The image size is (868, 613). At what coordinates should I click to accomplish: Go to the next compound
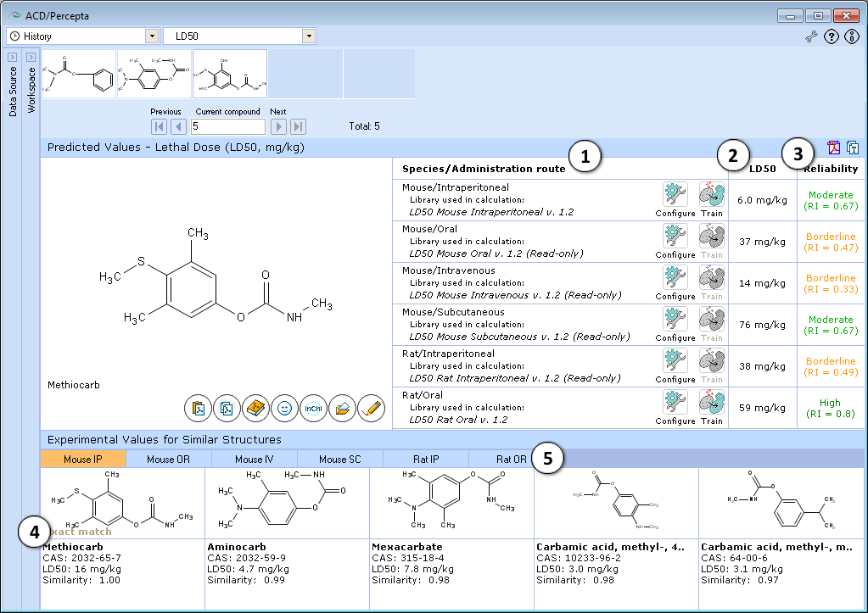pyautogui.click(x=278, y=126)
